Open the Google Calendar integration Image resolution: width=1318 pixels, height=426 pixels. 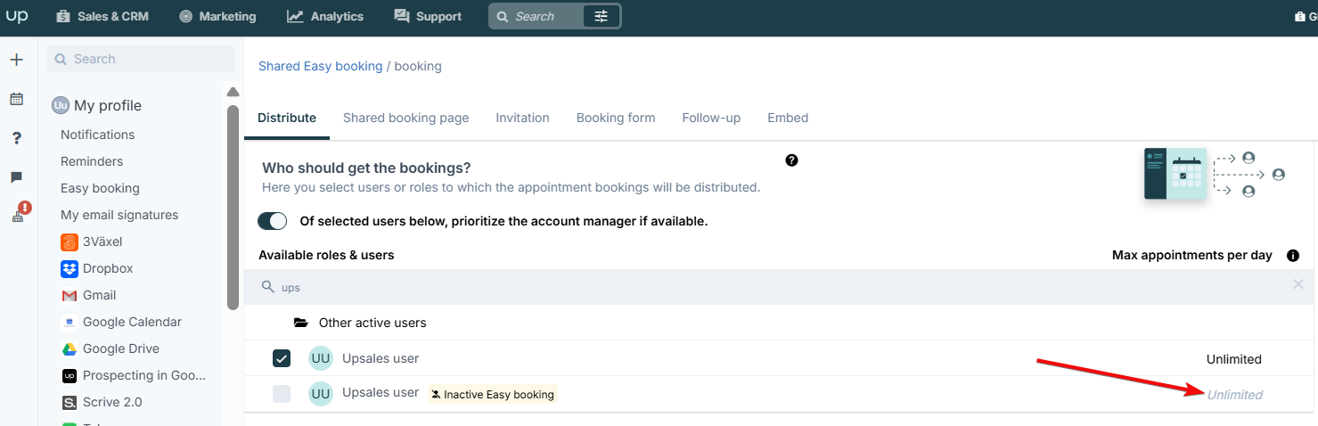tap(121, 322)
